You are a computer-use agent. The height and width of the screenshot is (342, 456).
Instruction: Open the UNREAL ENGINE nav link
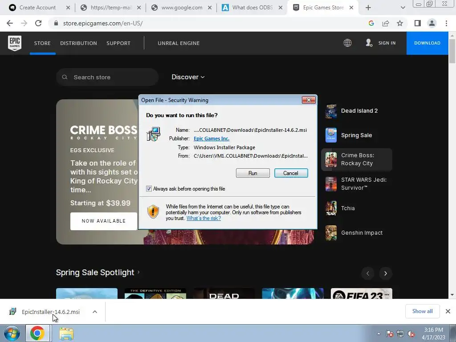tap(179, 43)
